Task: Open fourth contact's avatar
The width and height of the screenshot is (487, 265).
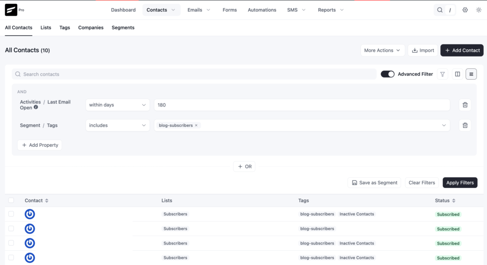Action: [x=30, y=258]
